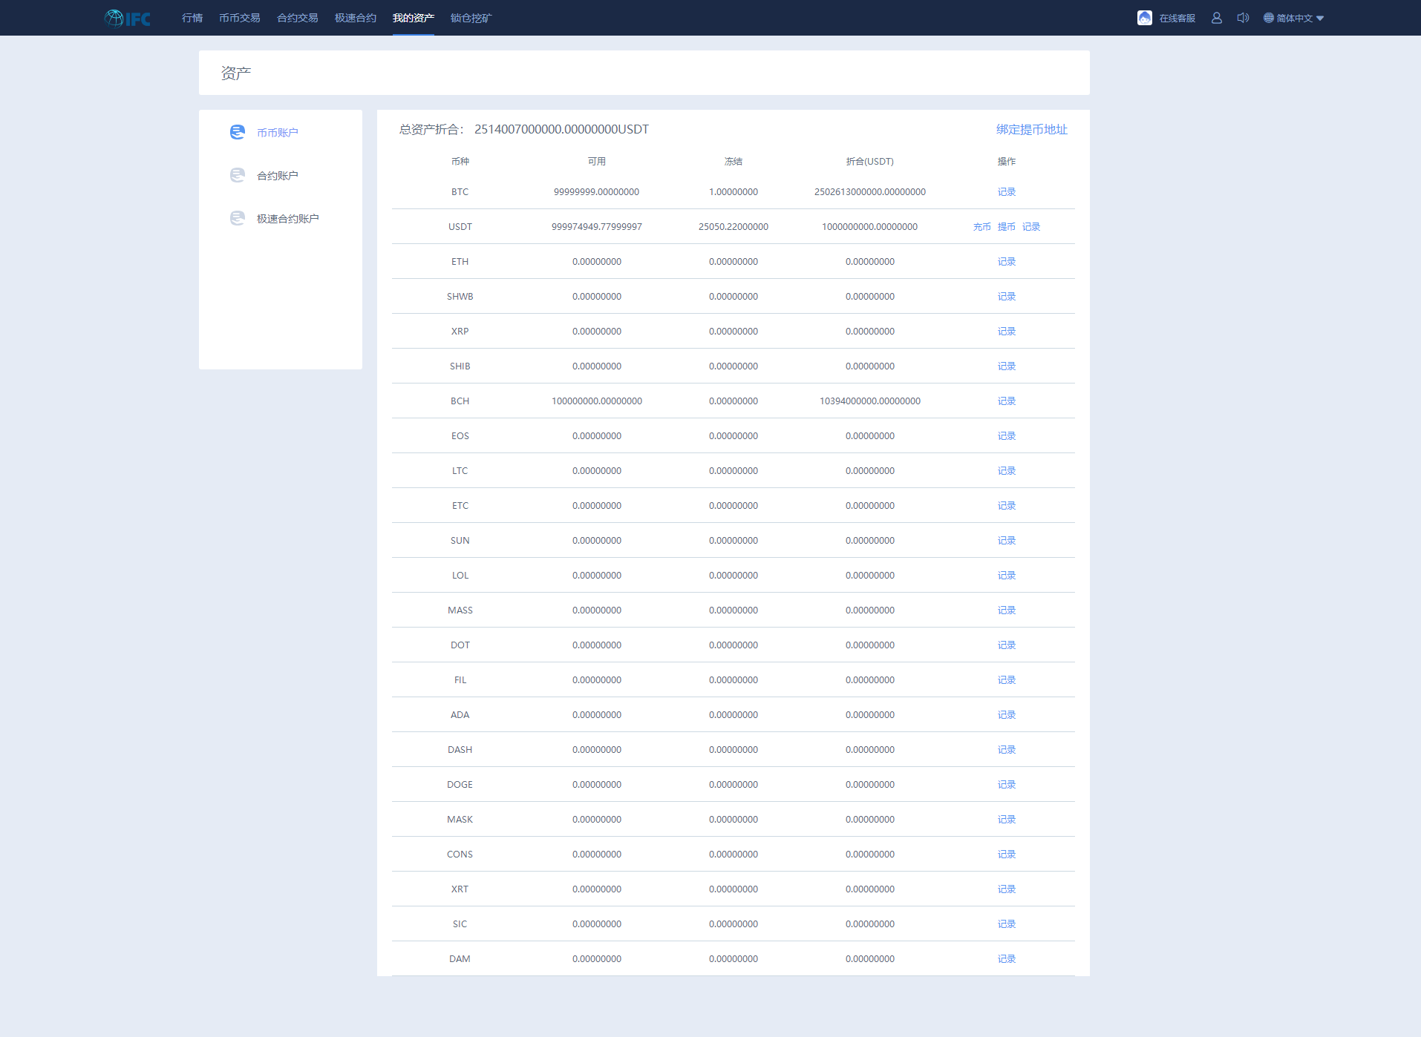Image resolution: width=1421 pixels, height=1037 pixels.
Task: Click the BTC frozen amount 1.00000000
Action: 734,191
